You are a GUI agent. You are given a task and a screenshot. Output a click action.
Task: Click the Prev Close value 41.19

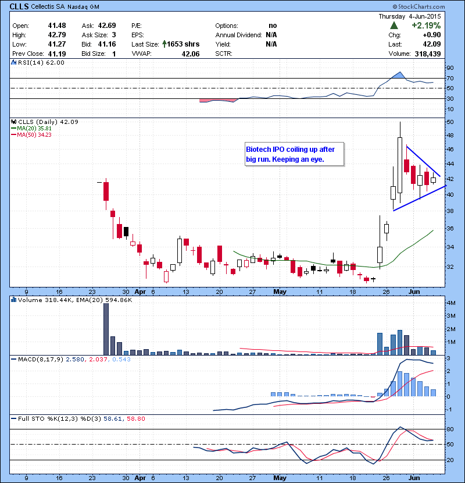57,54
